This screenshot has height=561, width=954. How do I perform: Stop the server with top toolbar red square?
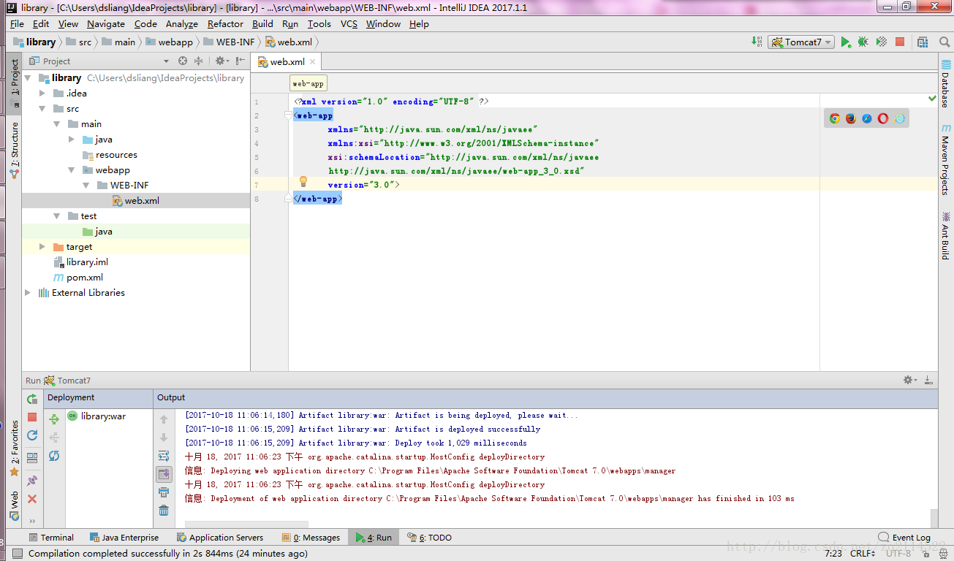(900, 42)
